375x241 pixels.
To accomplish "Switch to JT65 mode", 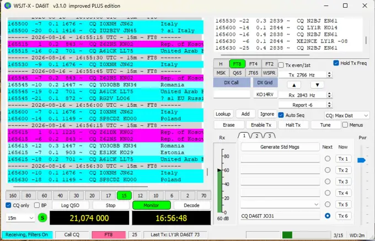I will click(253, 73).
